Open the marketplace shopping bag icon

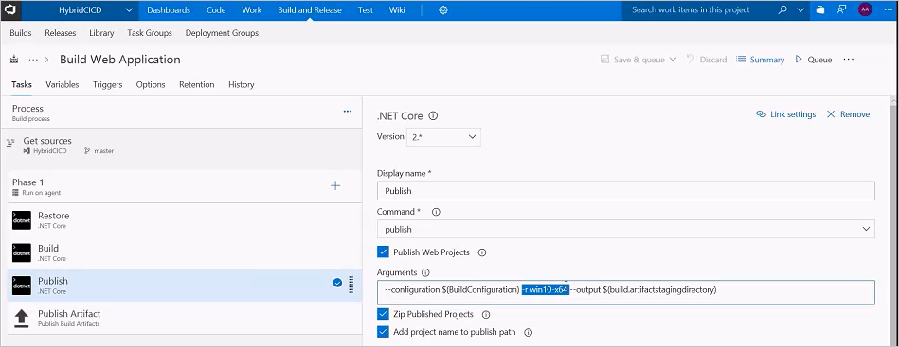pos(820,9)
